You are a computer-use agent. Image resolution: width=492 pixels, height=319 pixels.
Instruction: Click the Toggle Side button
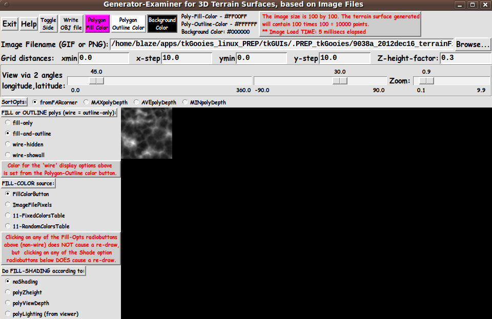pos(48,24)
